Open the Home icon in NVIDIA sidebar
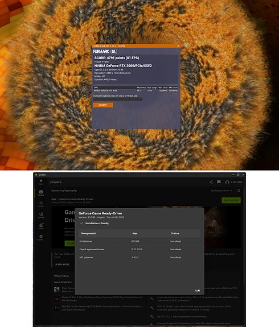The image size is (279, 327). click(x=41, y=181)
